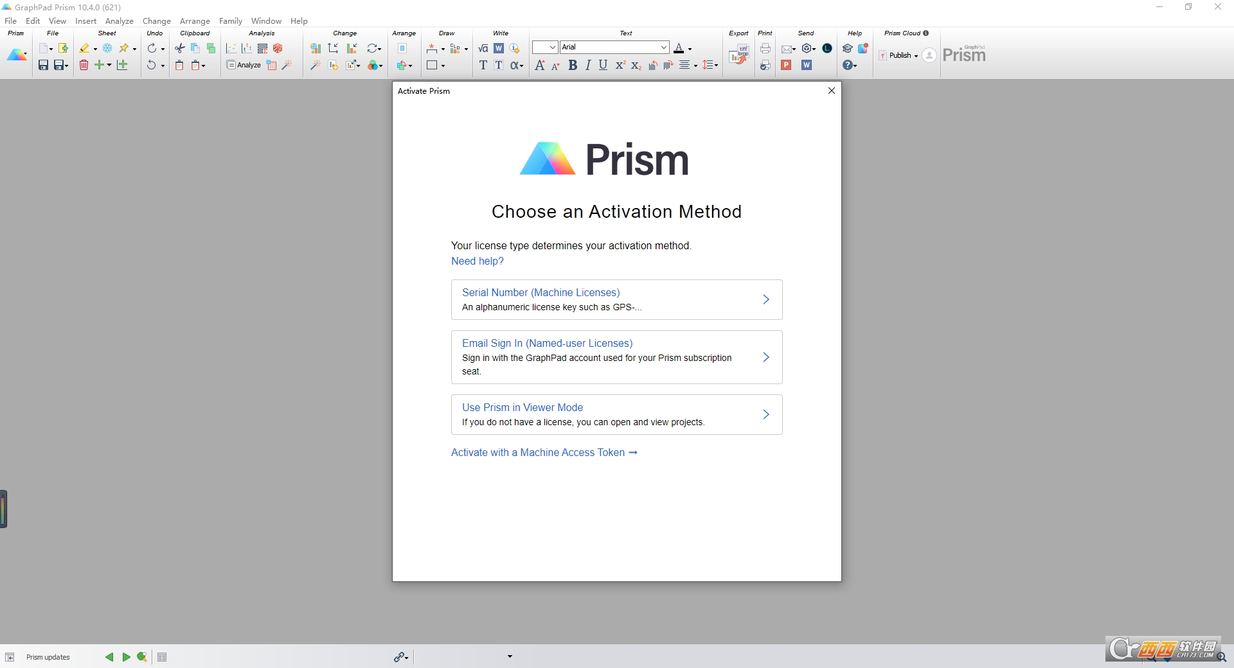1234x668 pixels.
Task: Click the Prism updates text in status bar
Action: coord(48,657)
